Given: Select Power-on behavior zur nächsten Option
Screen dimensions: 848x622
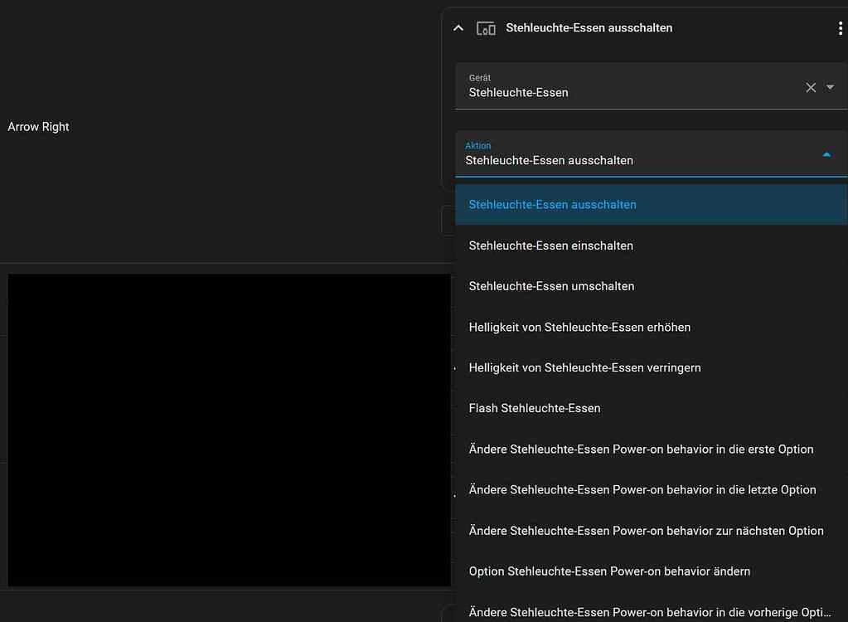Looking at the screenshot, I should 652,531.
